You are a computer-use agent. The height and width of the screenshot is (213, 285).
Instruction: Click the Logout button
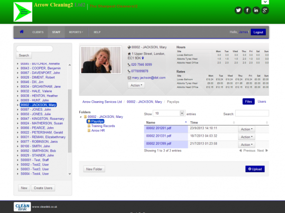pos(258,32)
